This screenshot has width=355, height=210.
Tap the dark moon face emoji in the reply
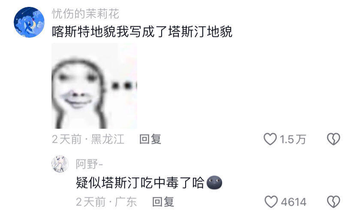tap(214, 183)
